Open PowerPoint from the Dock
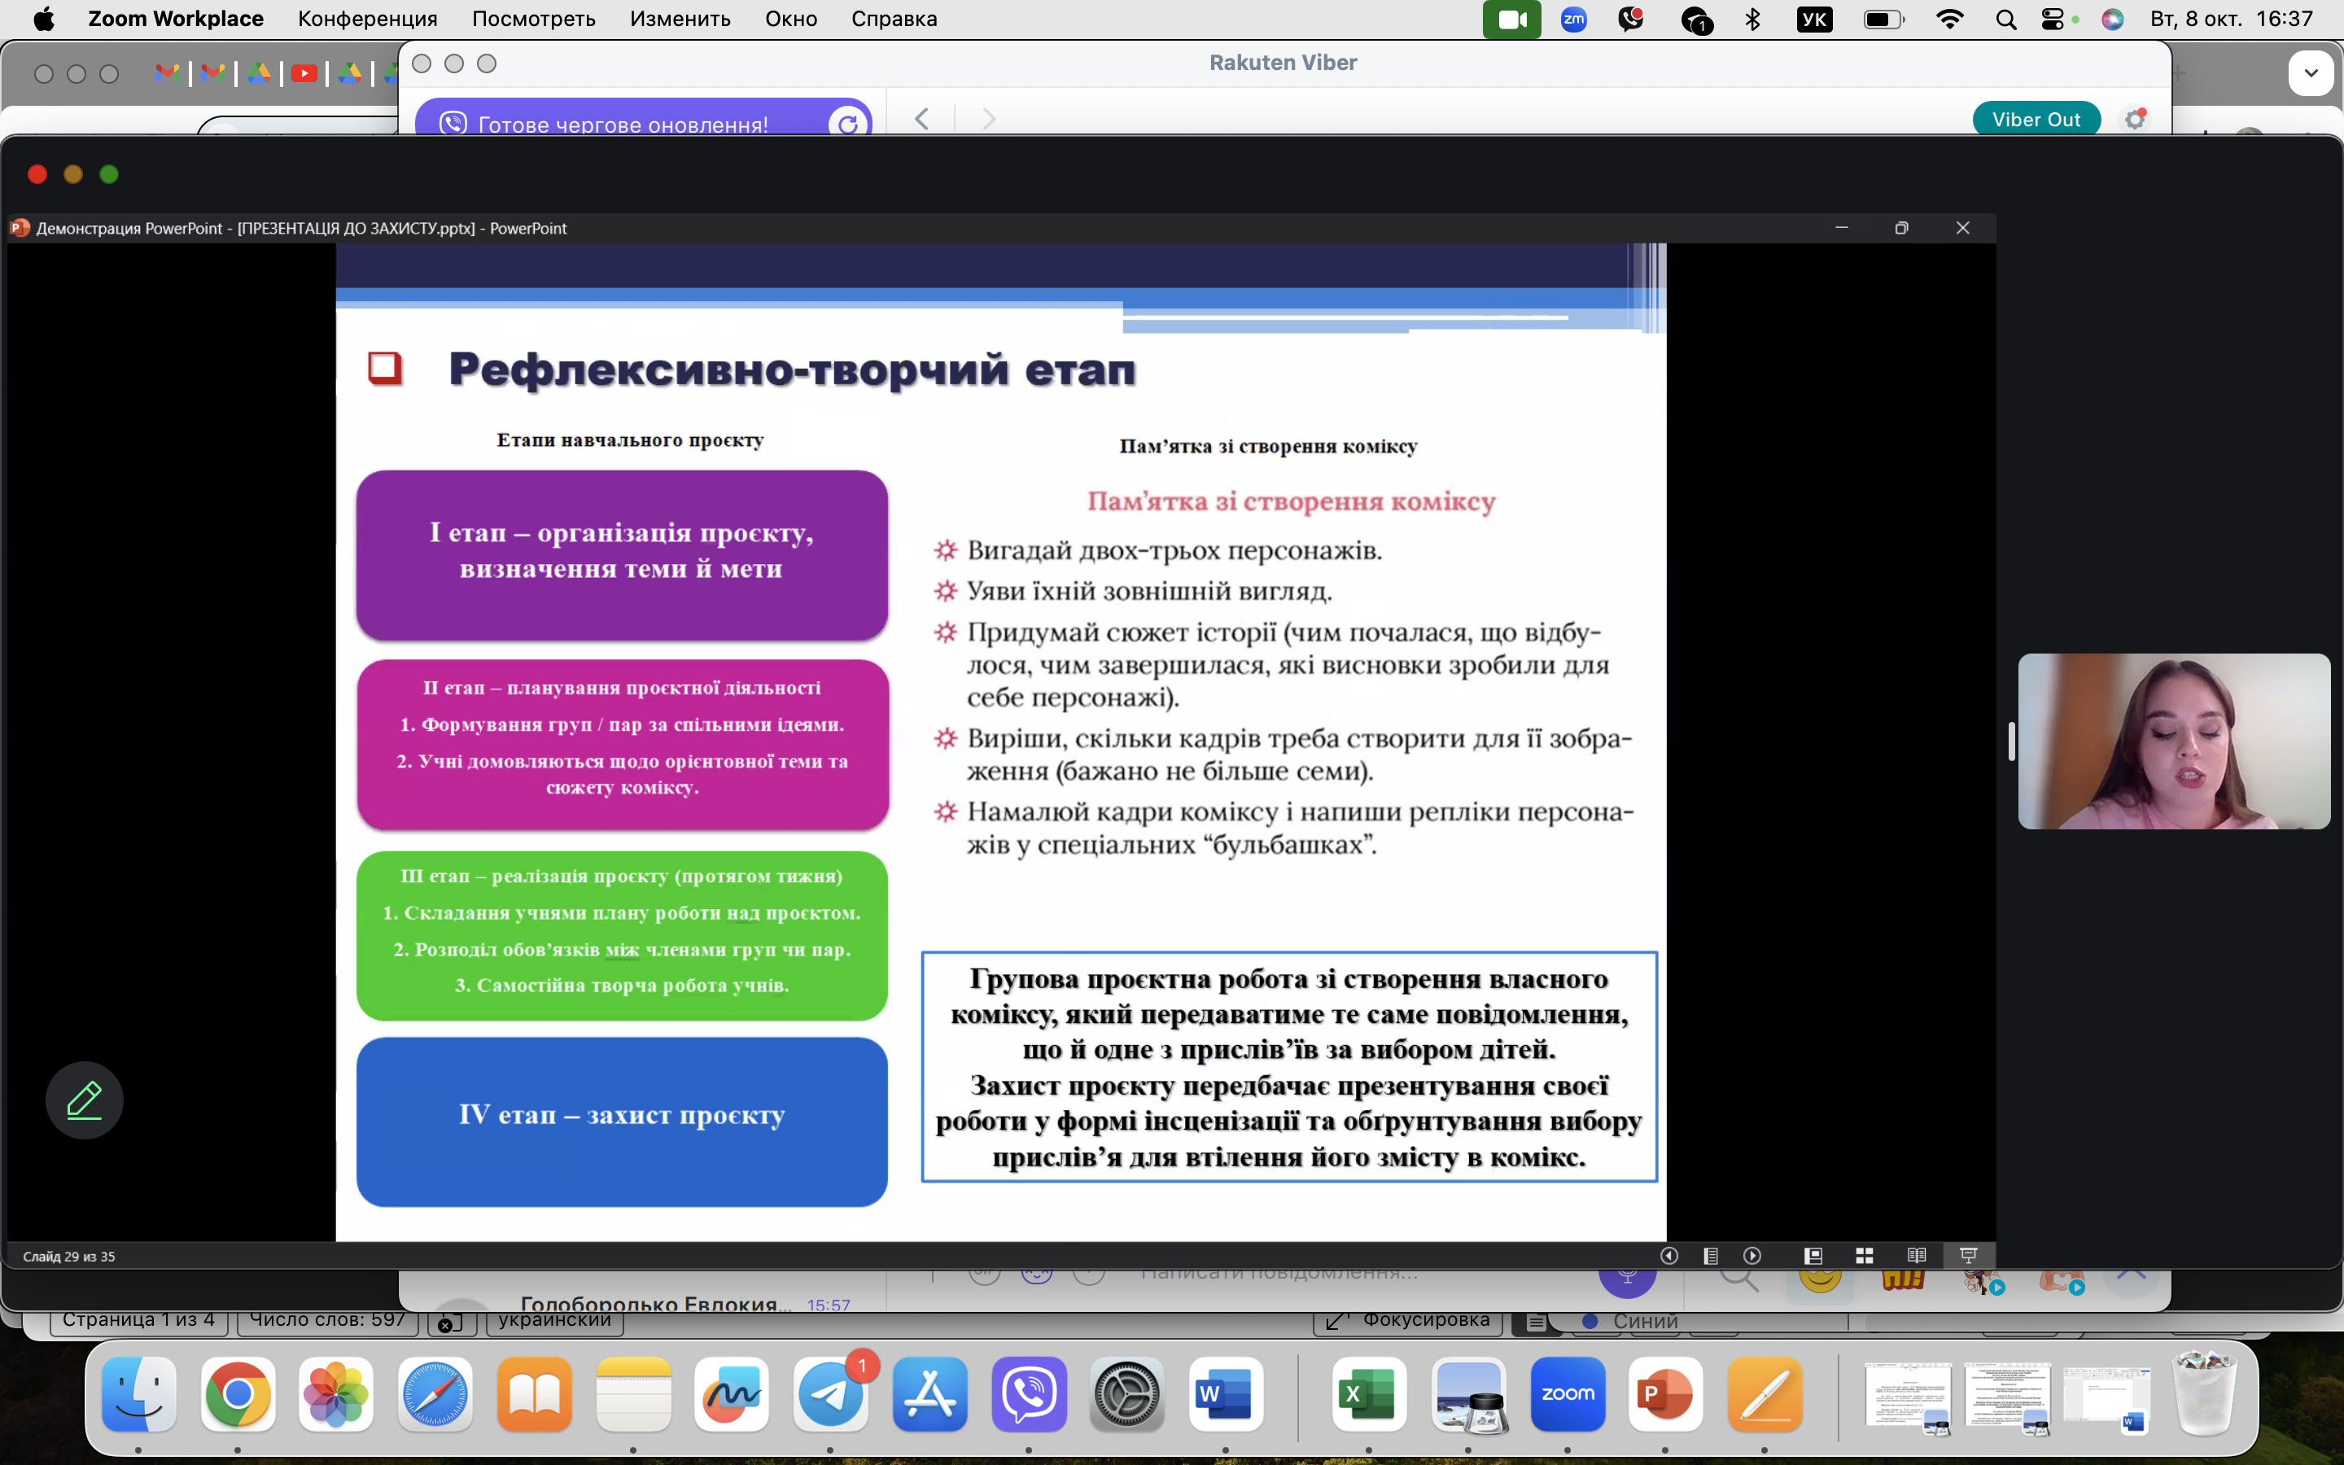This screenshot has width=2344, height=1465. tap(1666, 1394)
